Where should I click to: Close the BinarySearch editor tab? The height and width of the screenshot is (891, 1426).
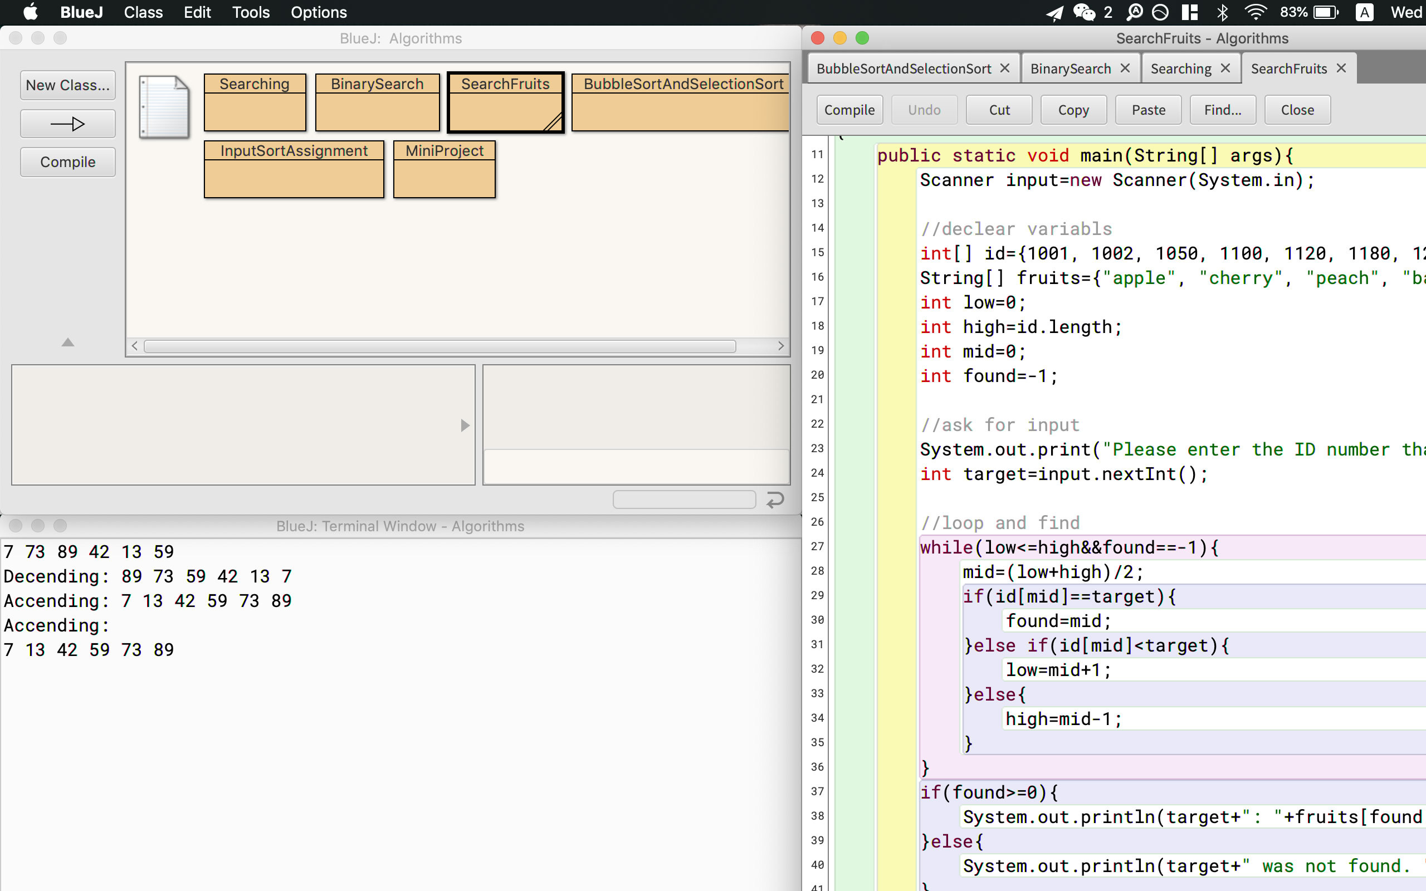(x=1125, y=68)
